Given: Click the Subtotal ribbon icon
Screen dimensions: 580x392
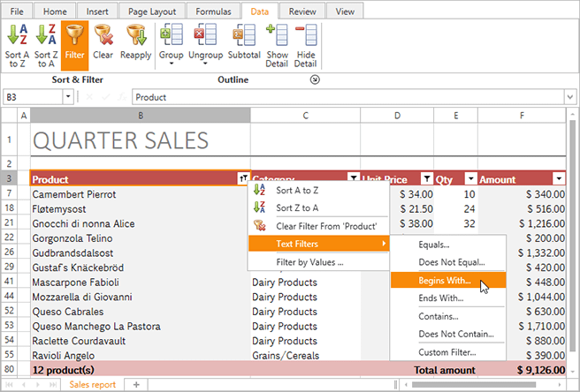Looking at the screenshot, I should pyautogui.click(x=244, y=41).
